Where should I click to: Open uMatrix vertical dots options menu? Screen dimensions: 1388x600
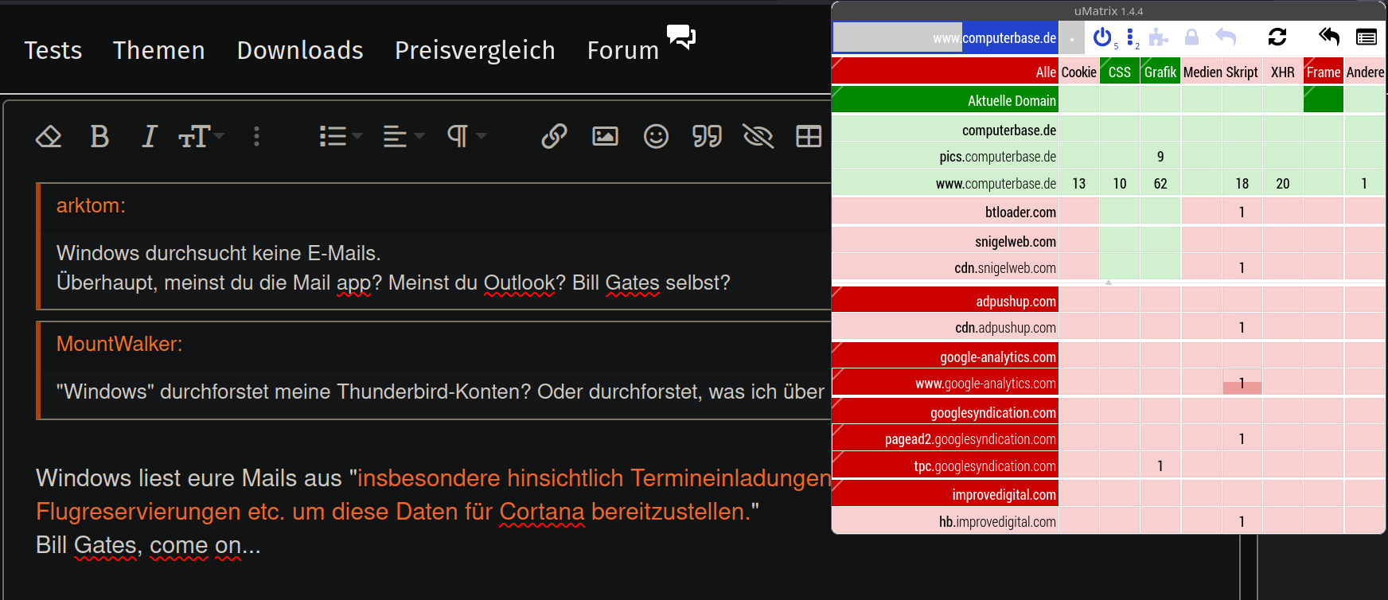point(1130,37)
